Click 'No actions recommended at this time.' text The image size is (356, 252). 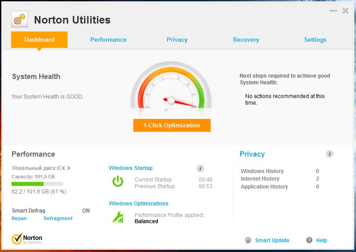(285, 99)
